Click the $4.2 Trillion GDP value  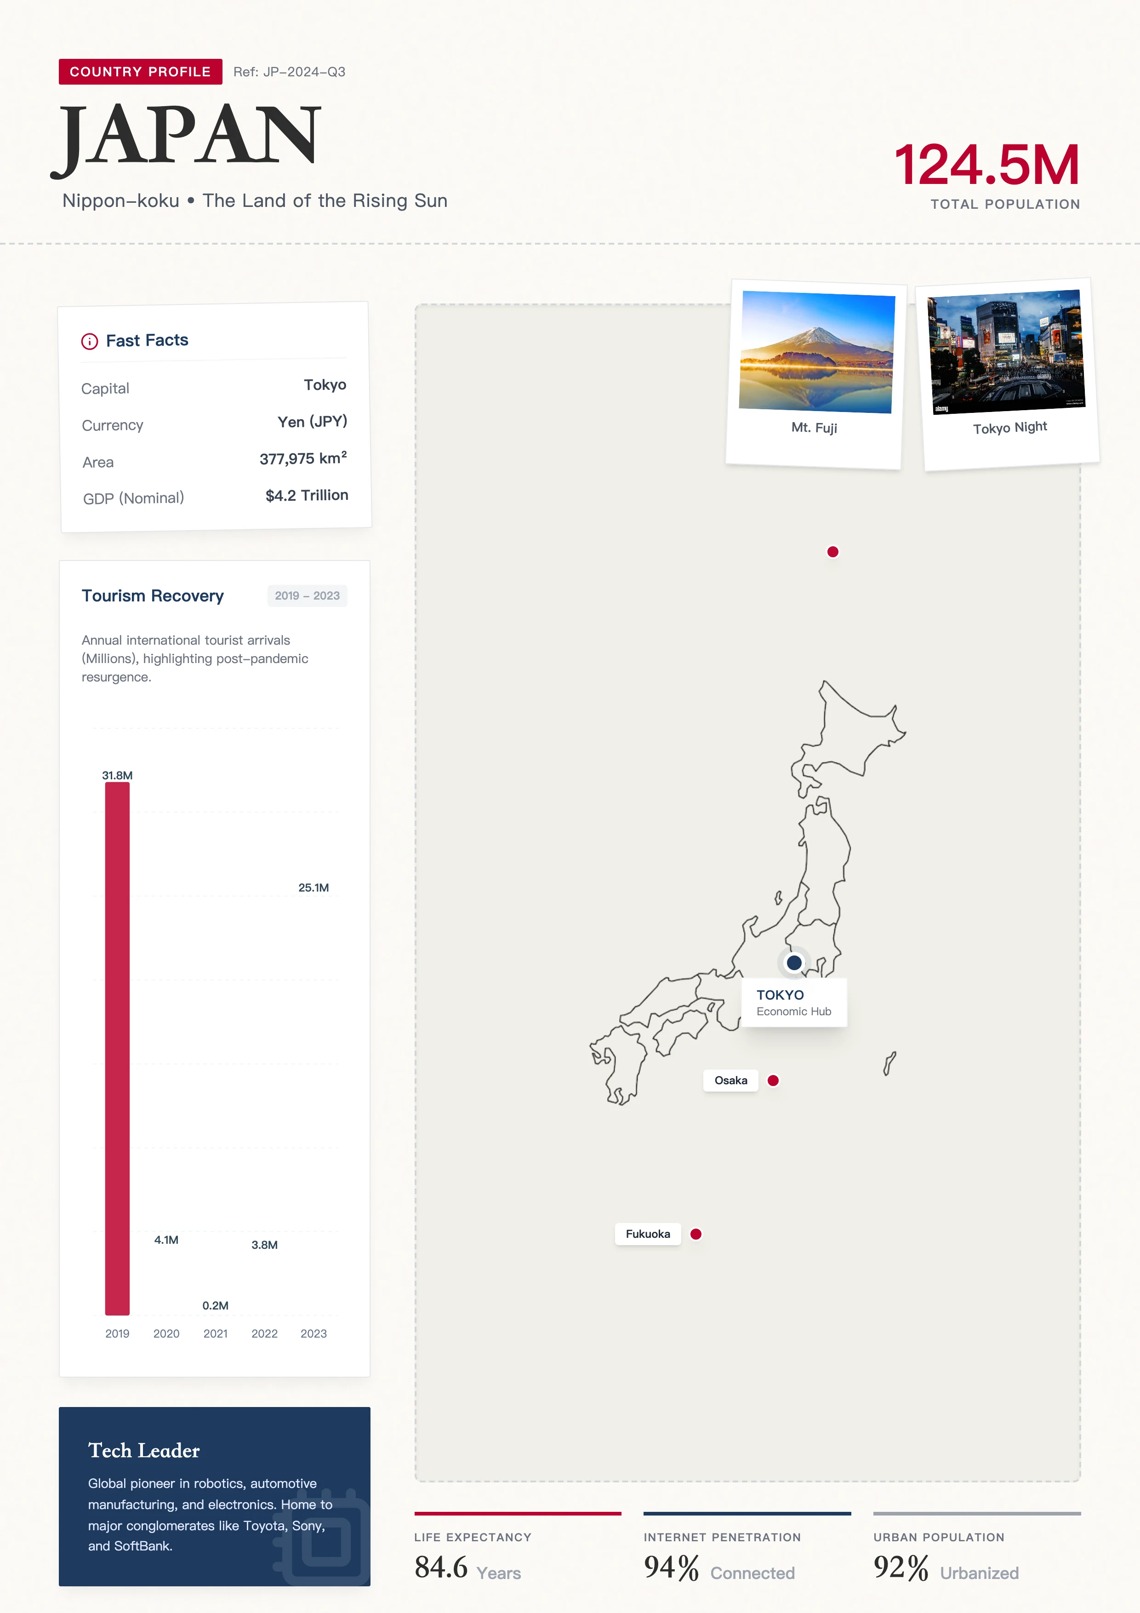pyautogui.click(x=307, y=495)
